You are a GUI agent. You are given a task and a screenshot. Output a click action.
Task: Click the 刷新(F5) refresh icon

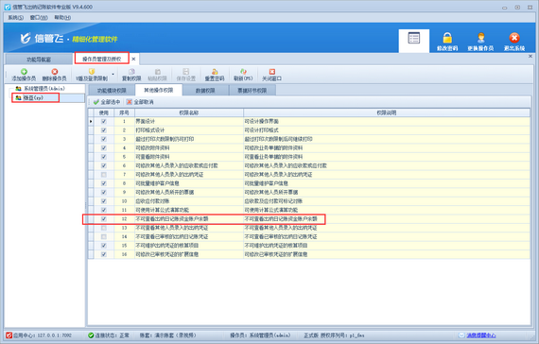[x=243, y=72]
